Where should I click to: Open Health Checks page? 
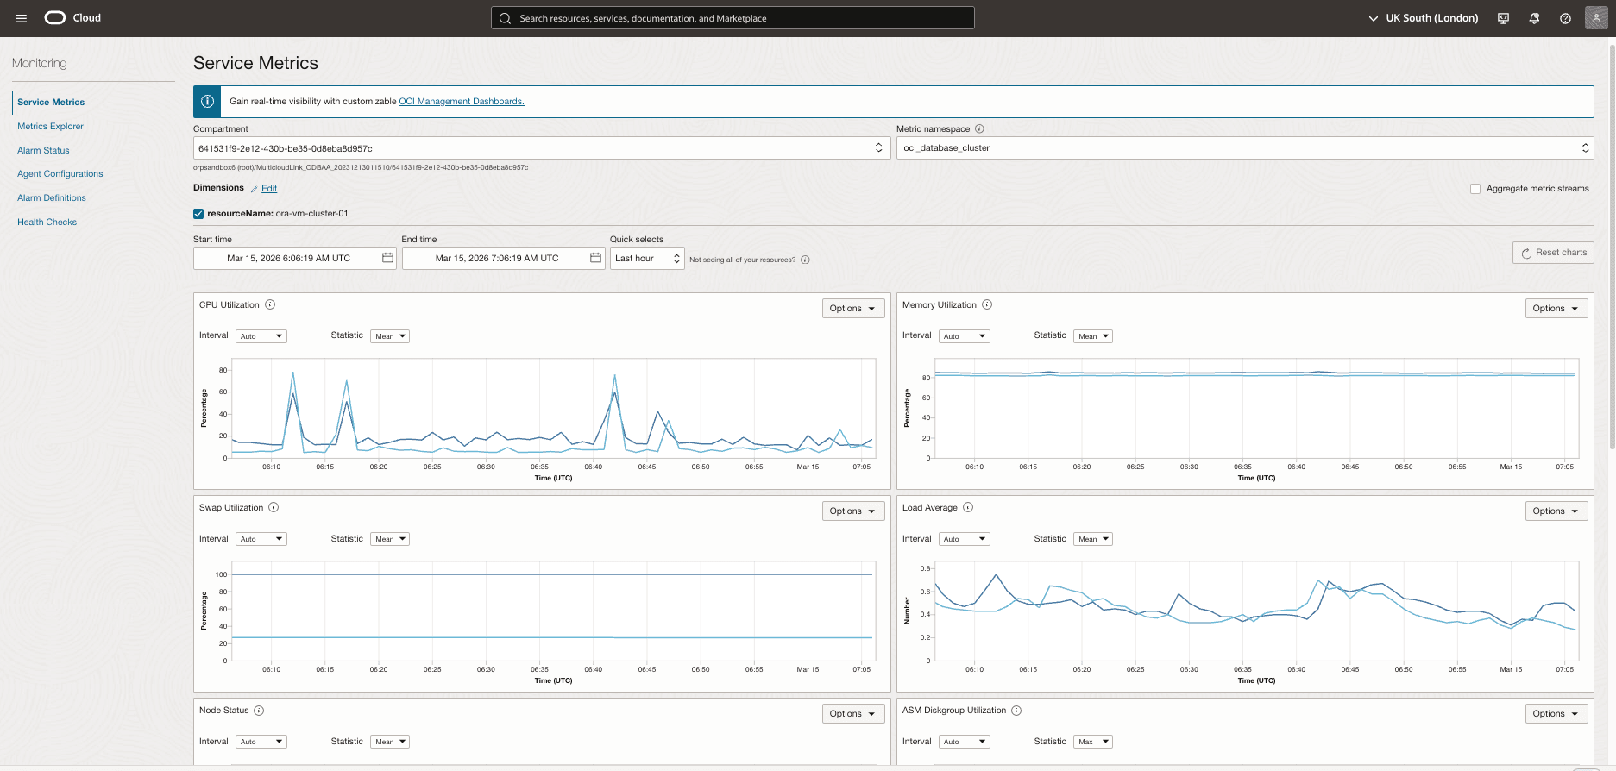point(47,222)
